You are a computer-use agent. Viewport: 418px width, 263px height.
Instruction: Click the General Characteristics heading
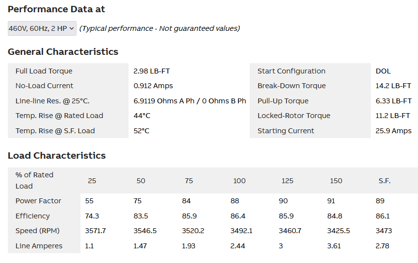[63, 52]
